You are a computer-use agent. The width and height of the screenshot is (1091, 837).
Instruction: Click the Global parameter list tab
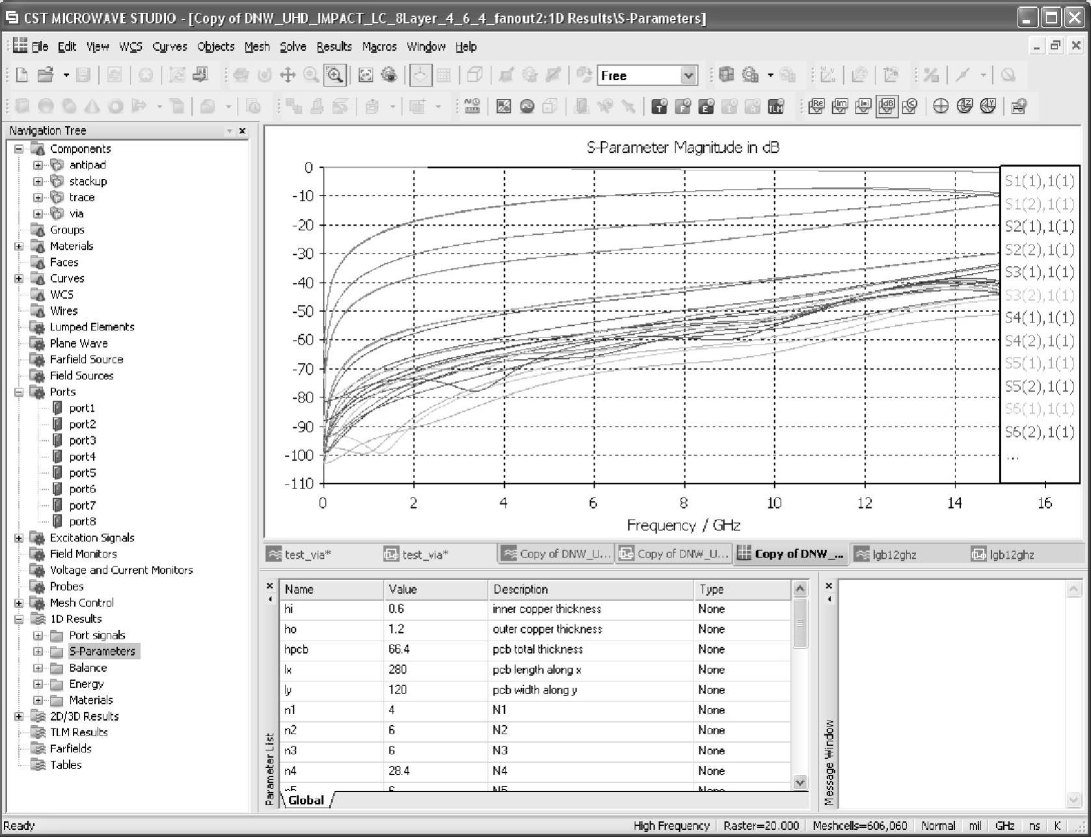(306, 800)
